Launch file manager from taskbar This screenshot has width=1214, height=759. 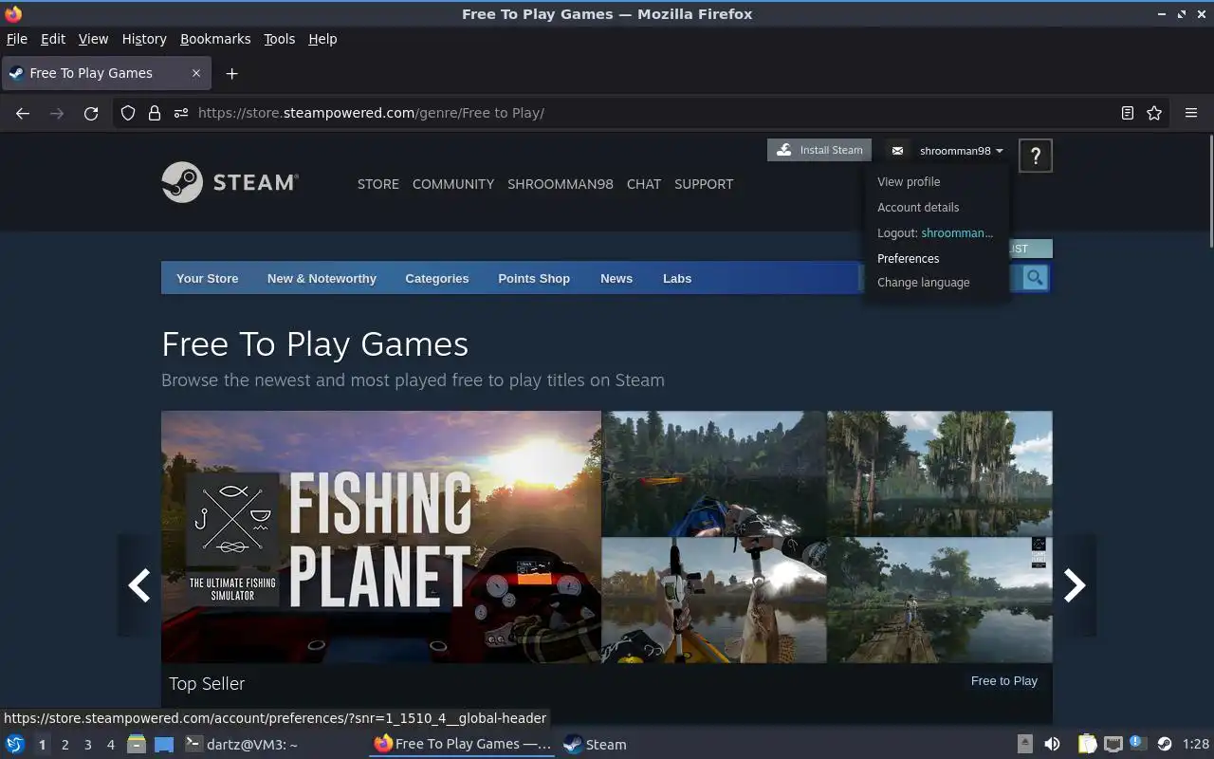137,744
